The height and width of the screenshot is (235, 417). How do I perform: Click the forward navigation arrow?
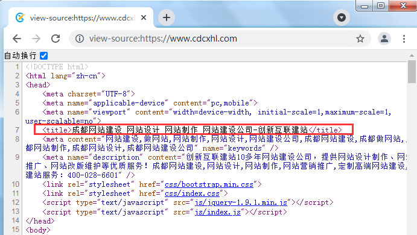coord(36,39)
